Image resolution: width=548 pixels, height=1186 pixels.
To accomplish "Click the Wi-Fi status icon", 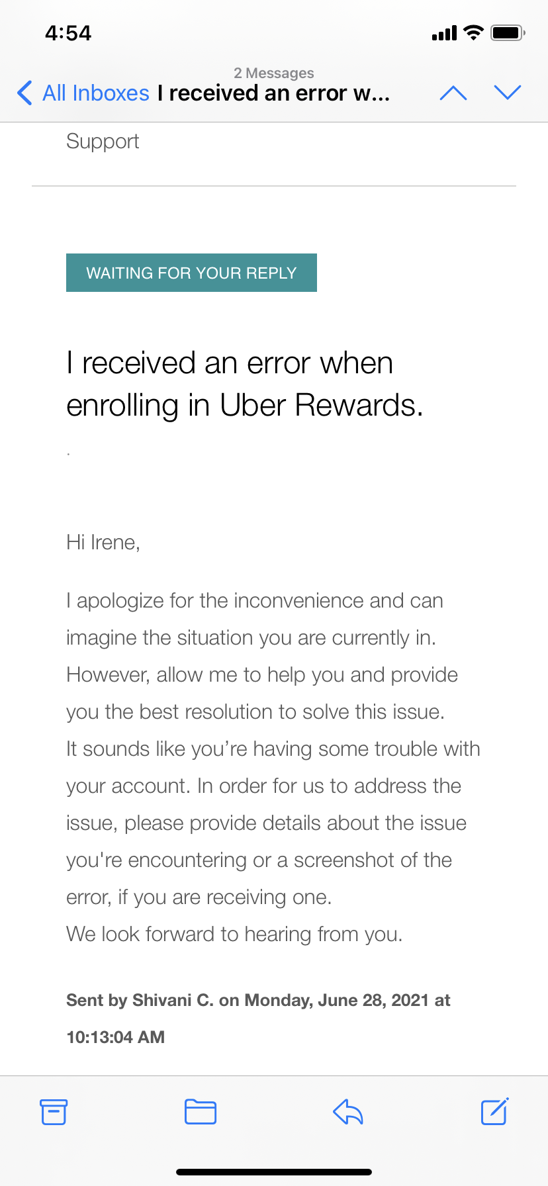I will pos(473,33).
